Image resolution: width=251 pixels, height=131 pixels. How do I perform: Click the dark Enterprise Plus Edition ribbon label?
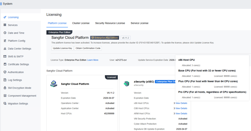pyautogui.click(x=59, y=32)
